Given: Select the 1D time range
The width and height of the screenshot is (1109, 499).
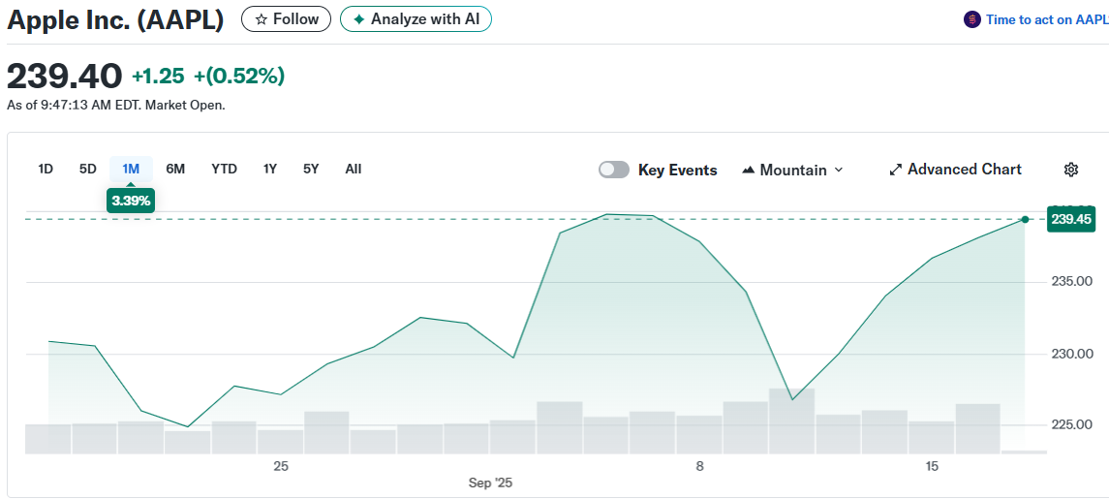Looking at the screenshot, I should (46, 170).
